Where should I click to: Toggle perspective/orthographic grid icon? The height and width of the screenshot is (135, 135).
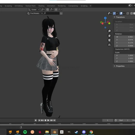click(109, 45)
